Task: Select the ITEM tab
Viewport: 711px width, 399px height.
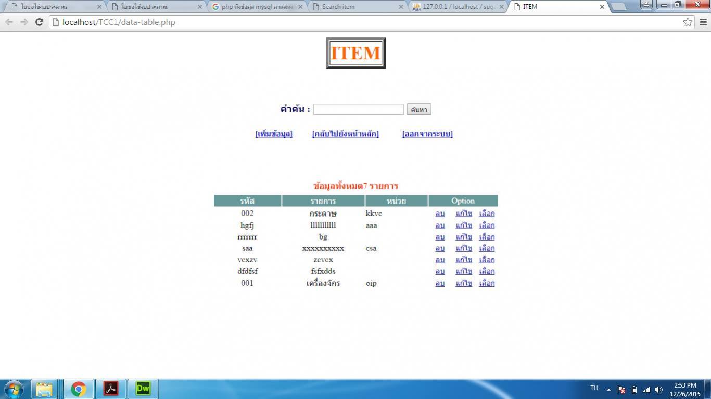Action: pos(558,7)
